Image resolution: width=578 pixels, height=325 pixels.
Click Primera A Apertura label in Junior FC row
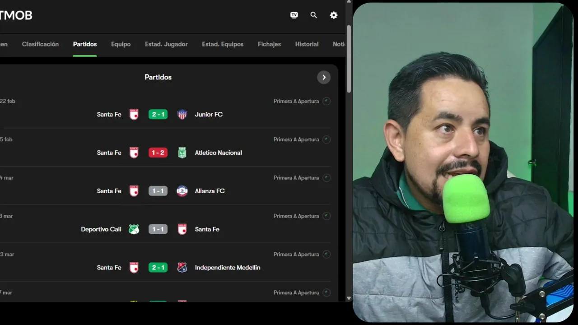pos(296,102)
